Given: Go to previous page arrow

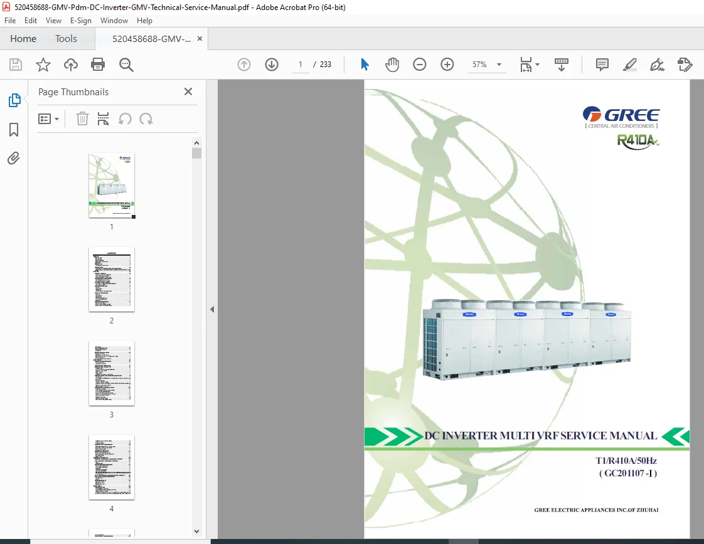Looking at the screenshot, I should tap(244, 65).
